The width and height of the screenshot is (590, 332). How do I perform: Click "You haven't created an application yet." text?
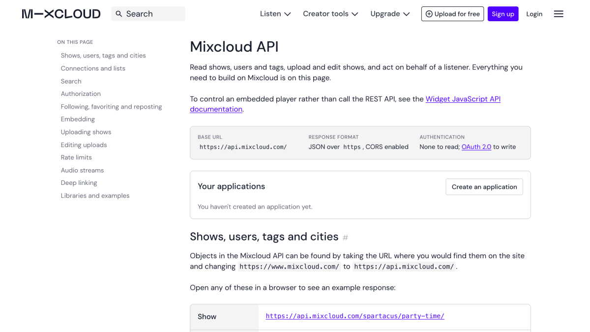point(255,207)
